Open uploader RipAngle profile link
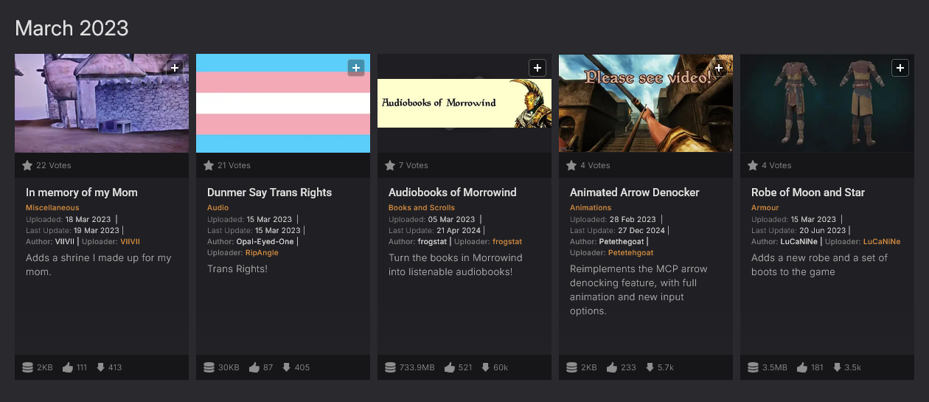The width and height of the screenshot is (929, 402). pos(262,253)
